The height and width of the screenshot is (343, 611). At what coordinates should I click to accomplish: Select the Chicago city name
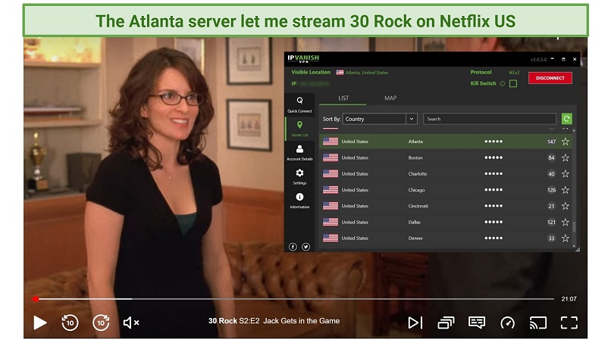point(416,190)
